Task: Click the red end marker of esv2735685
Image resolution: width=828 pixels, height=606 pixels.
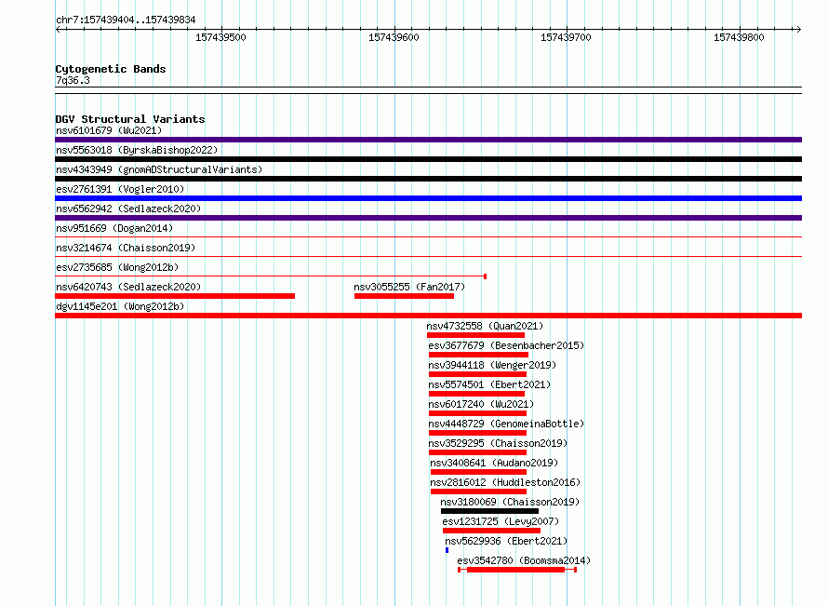Action: click(486, 276)
